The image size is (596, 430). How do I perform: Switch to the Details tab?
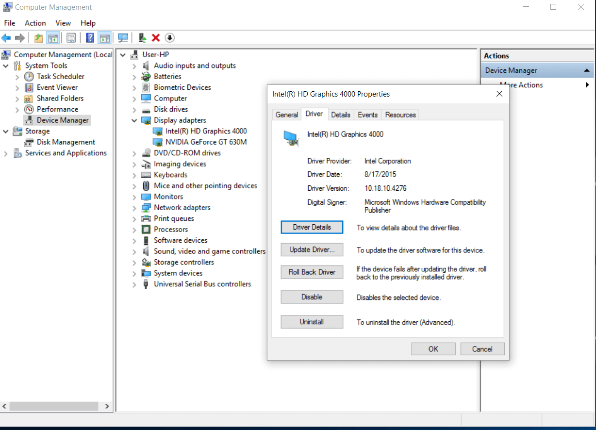340,115
